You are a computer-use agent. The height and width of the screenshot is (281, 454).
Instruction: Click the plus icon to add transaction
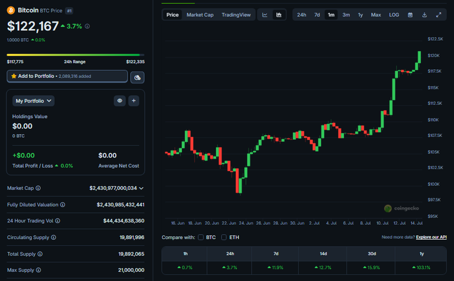(134, 100)
